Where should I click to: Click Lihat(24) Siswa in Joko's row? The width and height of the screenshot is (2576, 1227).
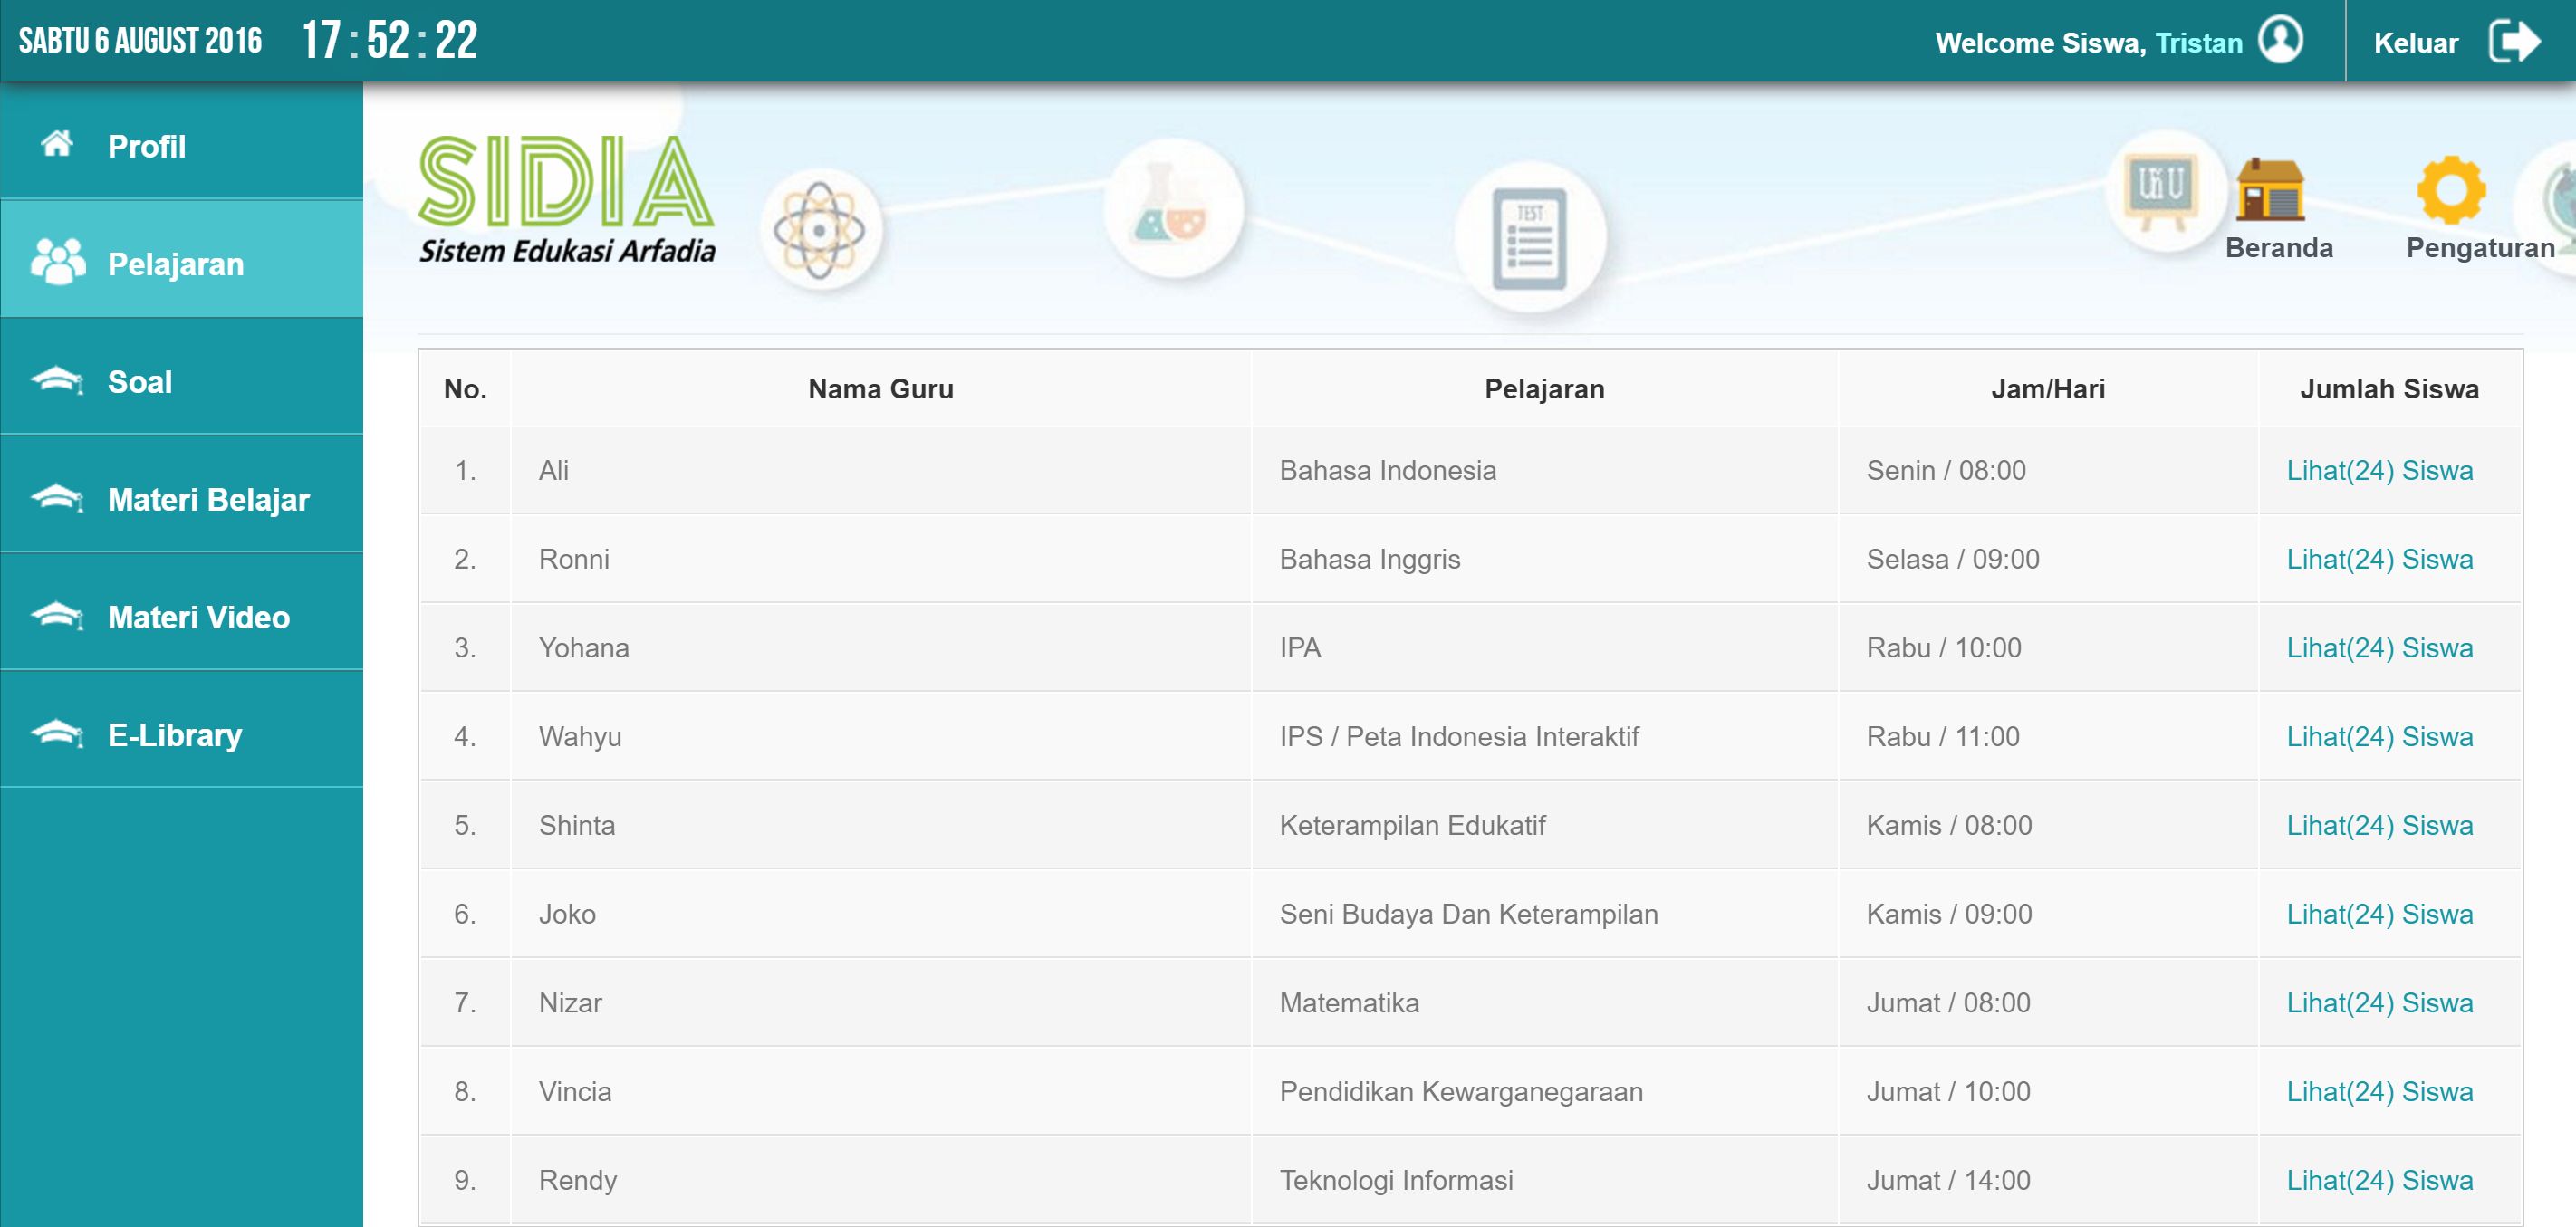2379,915
